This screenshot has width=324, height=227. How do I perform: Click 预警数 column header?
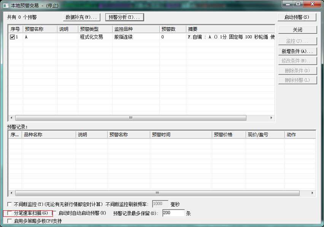tap(173, 29)
